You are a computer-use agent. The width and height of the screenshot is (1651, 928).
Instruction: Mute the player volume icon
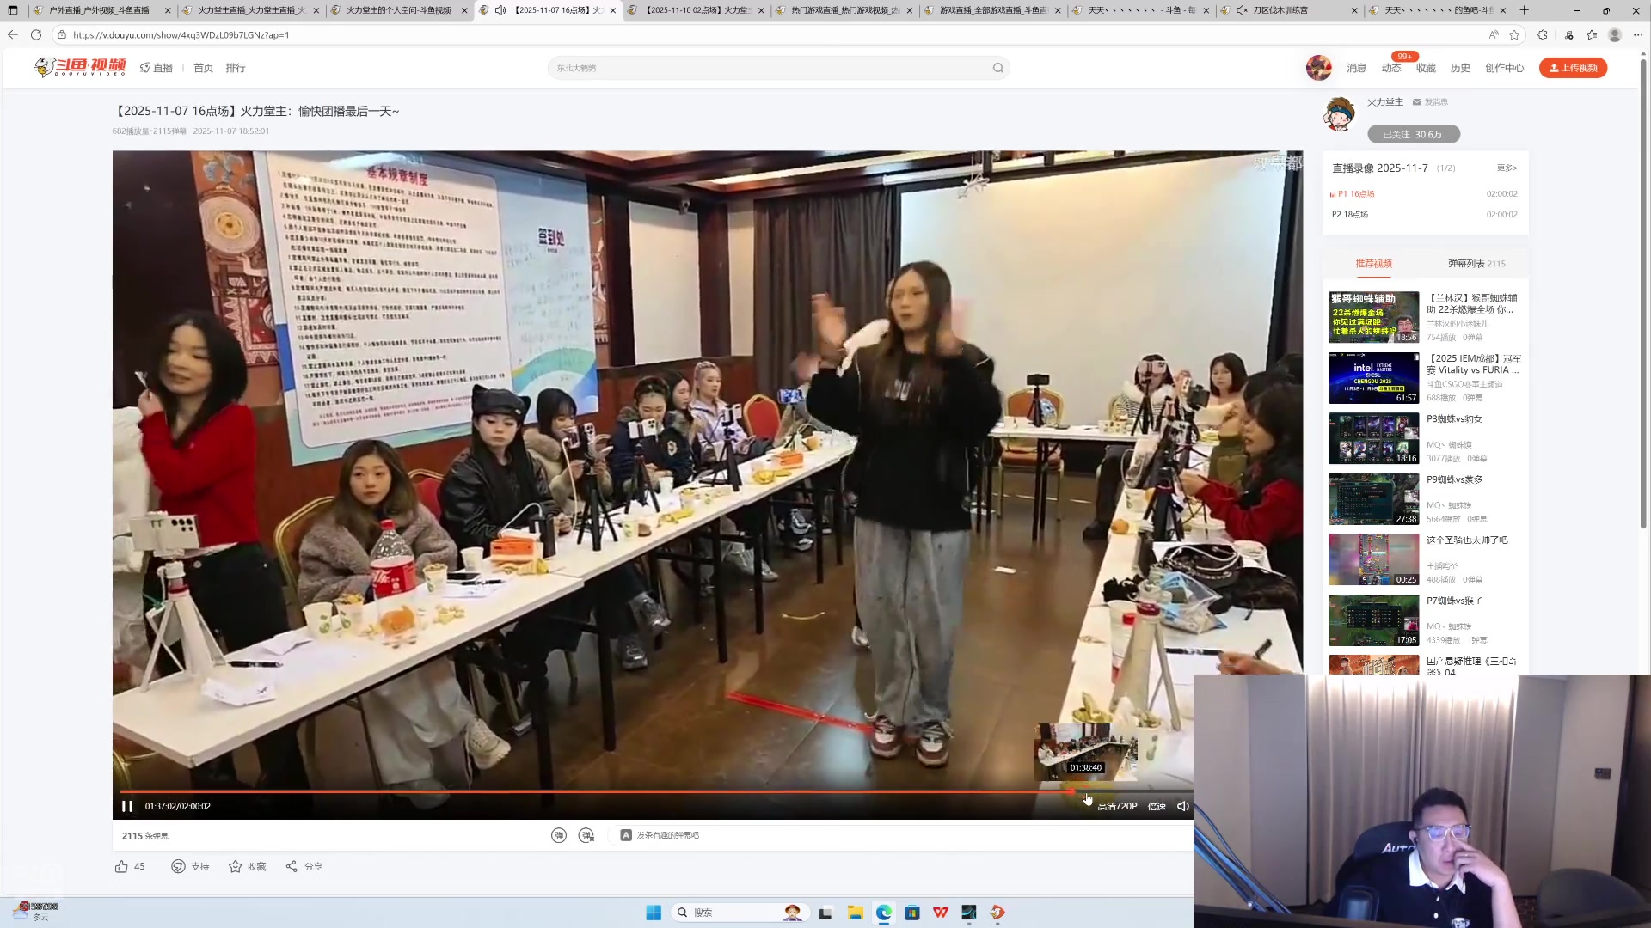(1182, 806)
